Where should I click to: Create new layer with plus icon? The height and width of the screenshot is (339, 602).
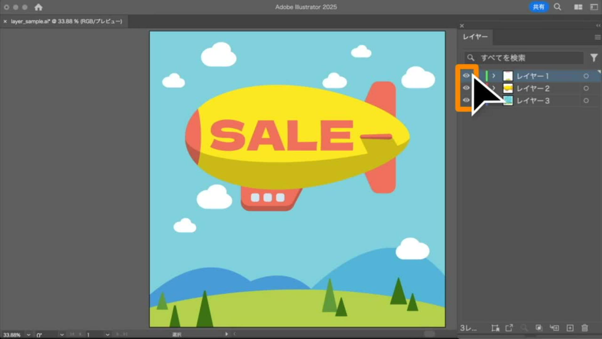pyautogui.click(x=570, y=328)
